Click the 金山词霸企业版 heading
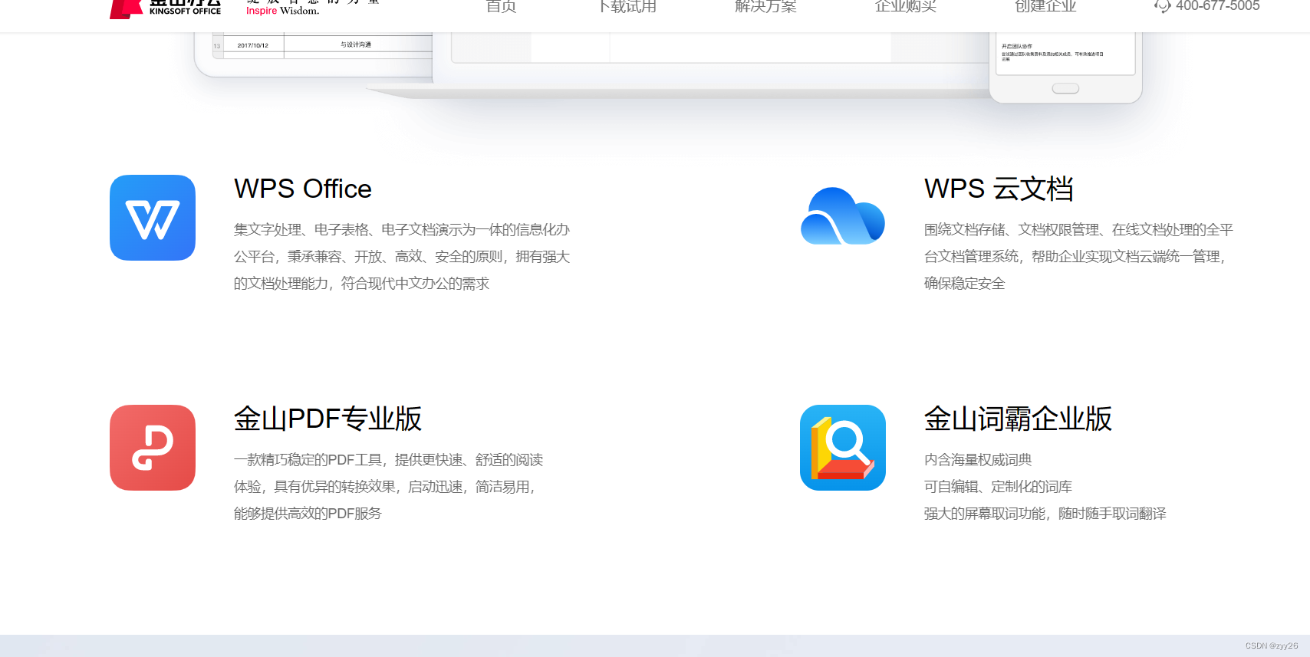This screenshot has height=657, width=1310. tap(1018, 419)
